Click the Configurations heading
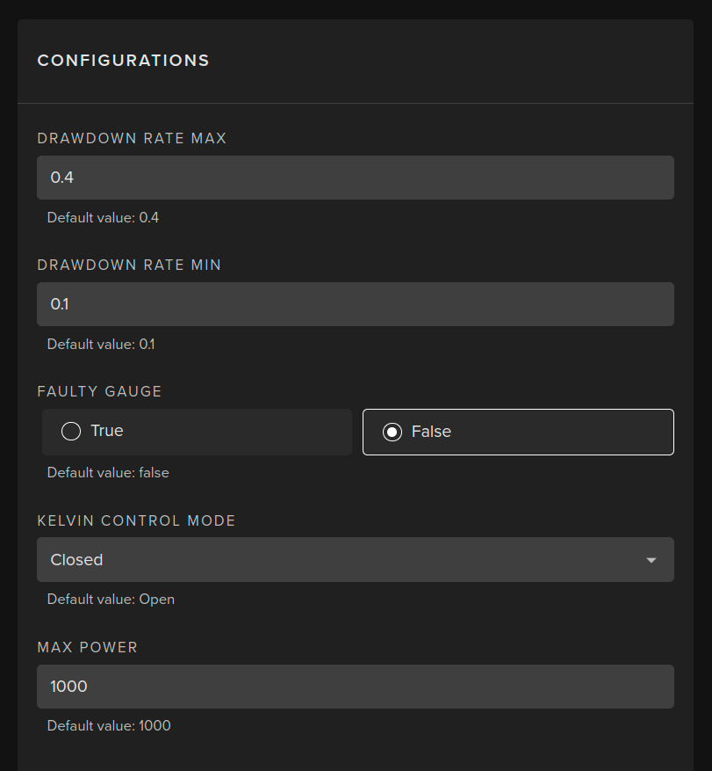This screenshot has width=712, height=771. 123,61
